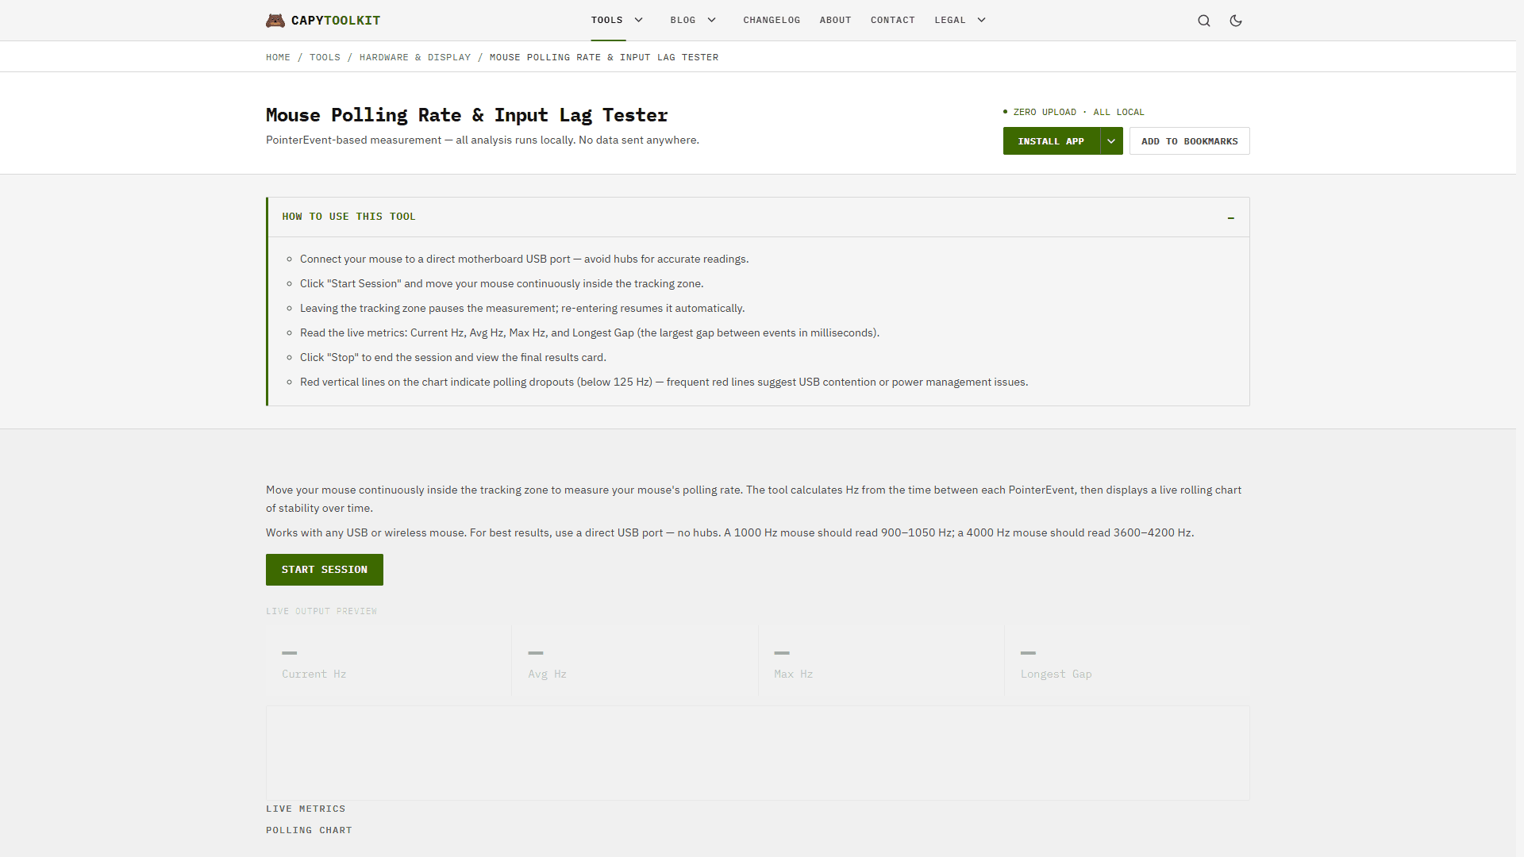The image size is (1524, 857).
Task: Click the current page breadcrumb text
Action: 604,57
